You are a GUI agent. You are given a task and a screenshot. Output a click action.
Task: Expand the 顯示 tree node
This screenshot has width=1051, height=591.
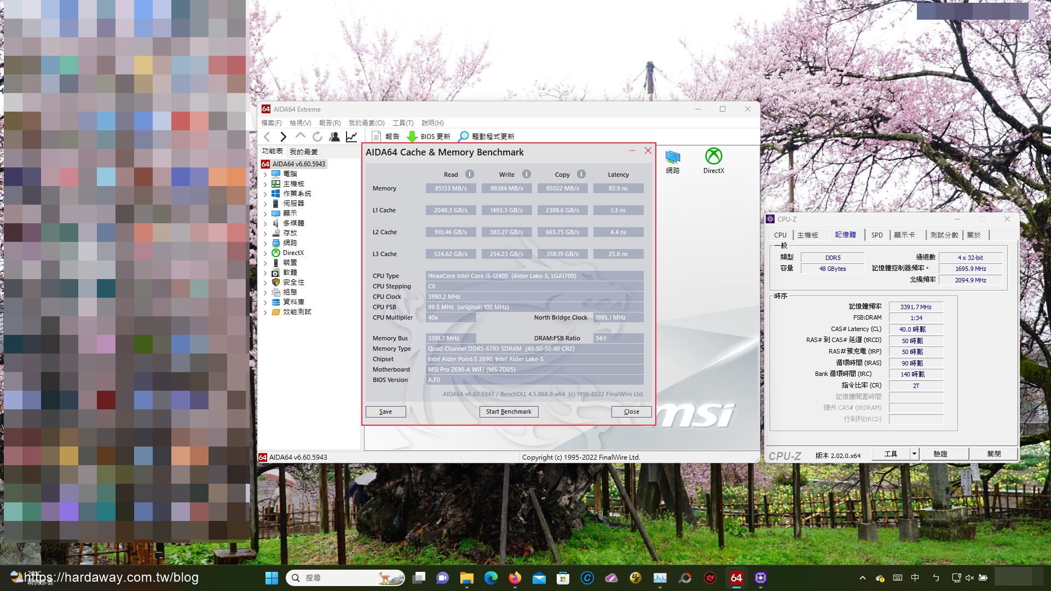[265, 213]
